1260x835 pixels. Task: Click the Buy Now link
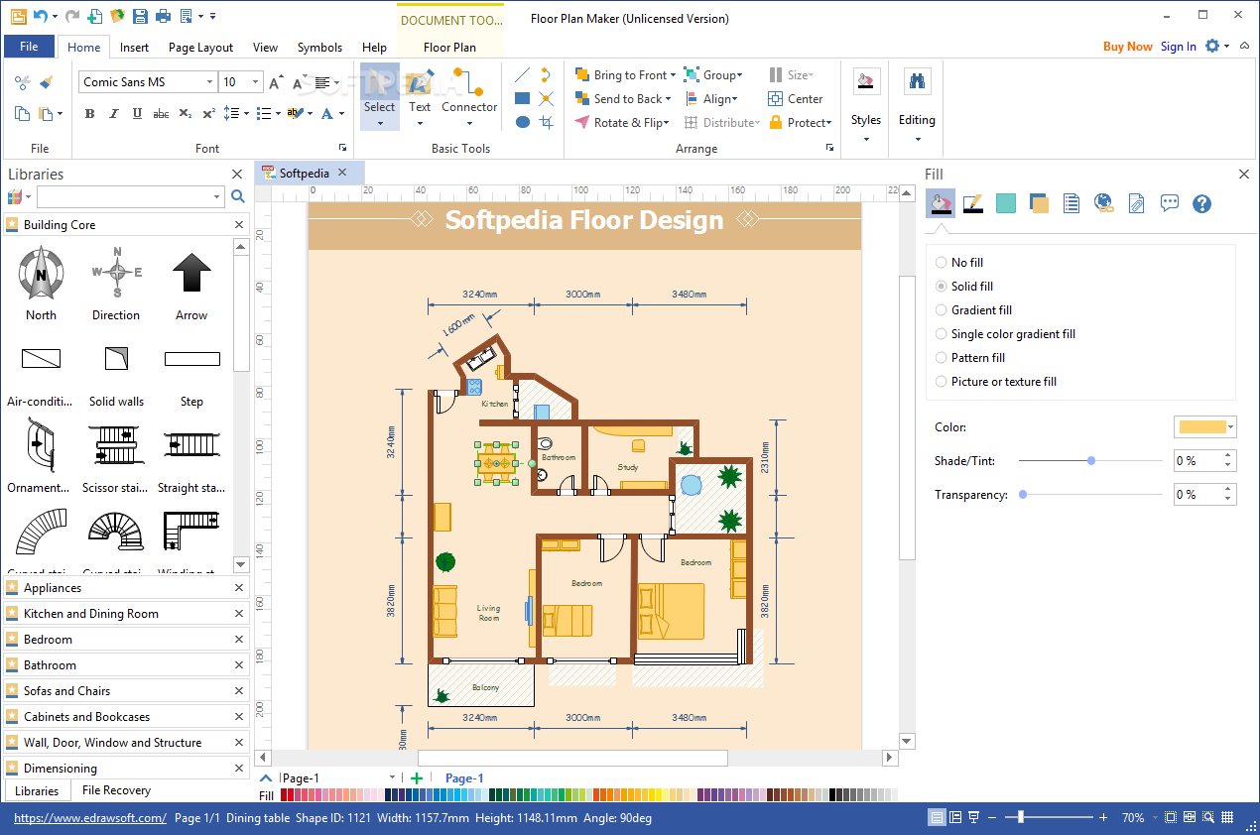pyautogui.click(x=1128, y=47)
